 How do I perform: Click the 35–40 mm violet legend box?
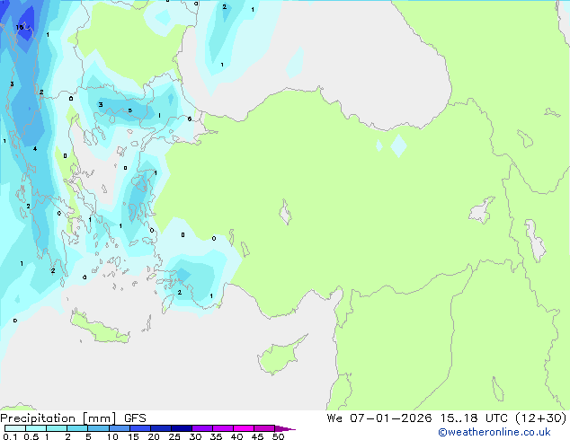click(223, 428)
